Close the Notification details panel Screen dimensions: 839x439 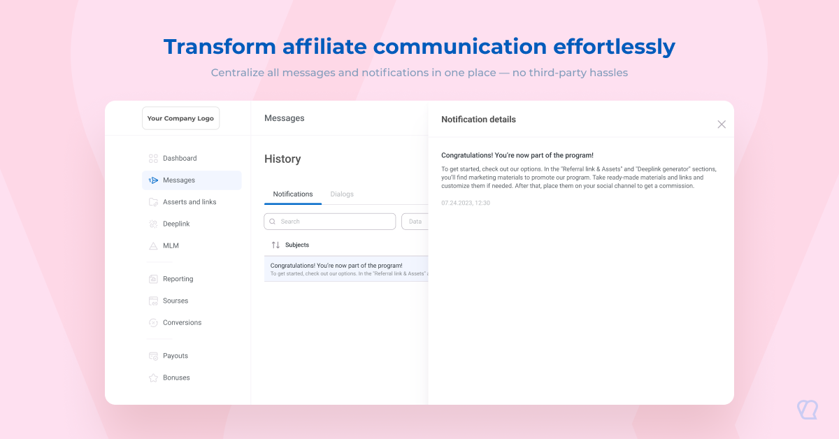click(722, 124)
